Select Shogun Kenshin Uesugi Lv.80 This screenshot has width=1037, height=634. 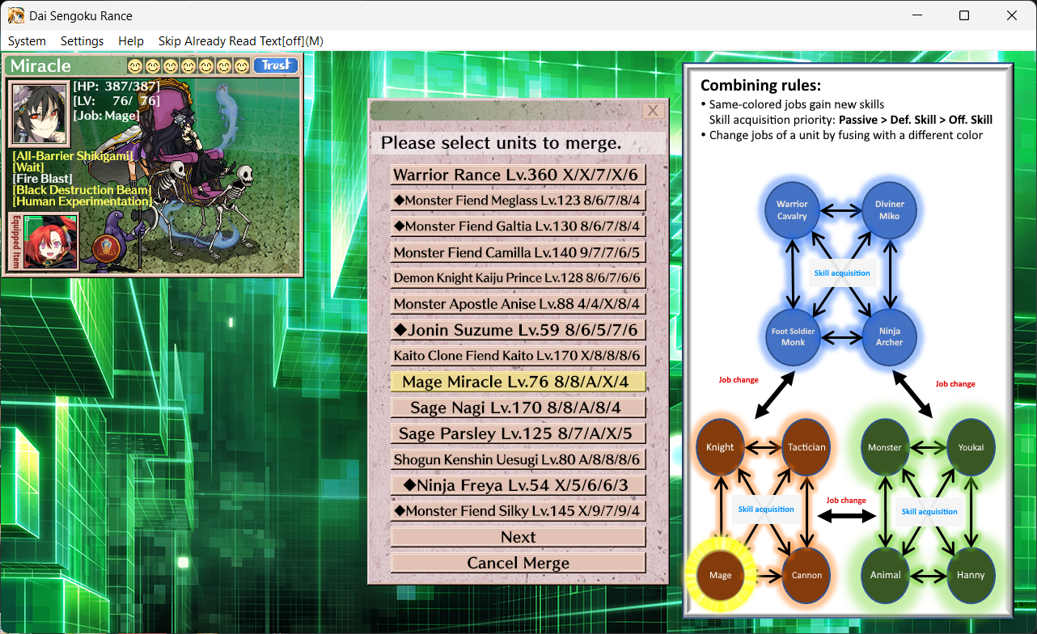[x=518, y=459]
